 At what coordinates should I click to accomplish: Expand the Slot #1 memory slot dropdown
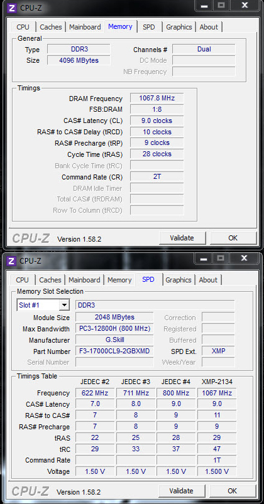tap(64, 306)
